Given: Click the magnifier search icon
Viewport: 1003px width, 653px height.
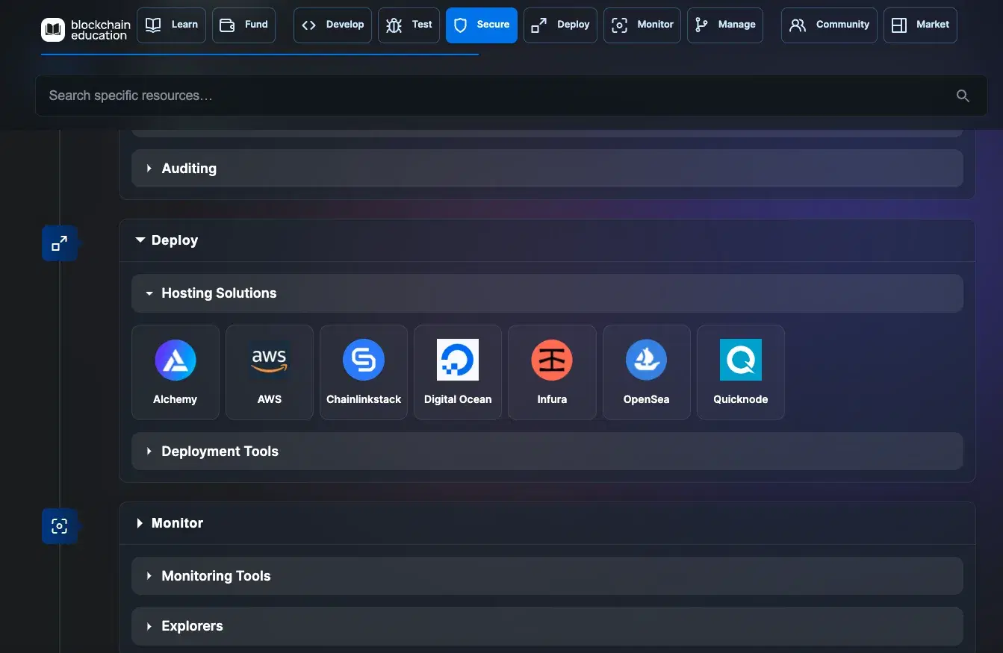Looking at the screenshot, I should [x=963, y=96].
